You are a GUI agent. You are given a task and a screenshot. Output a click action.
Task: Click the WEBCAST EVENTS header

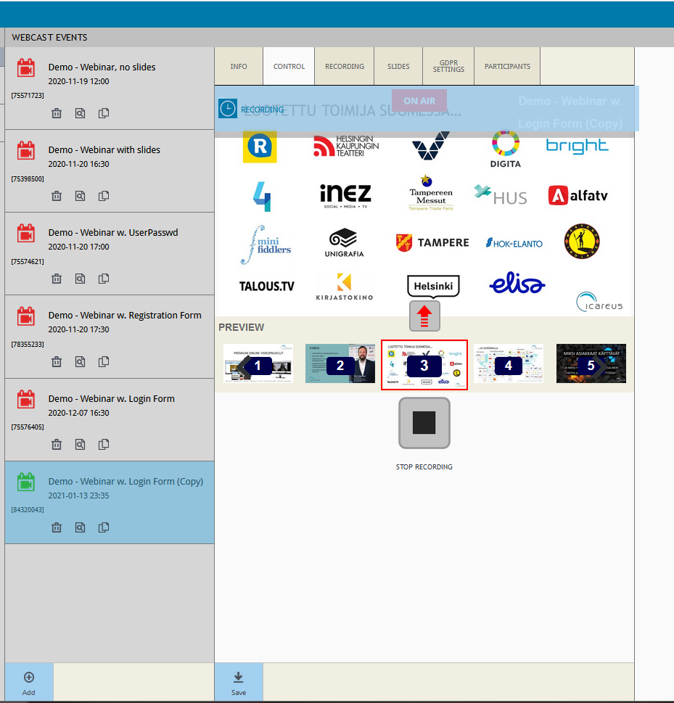point(50,38)
